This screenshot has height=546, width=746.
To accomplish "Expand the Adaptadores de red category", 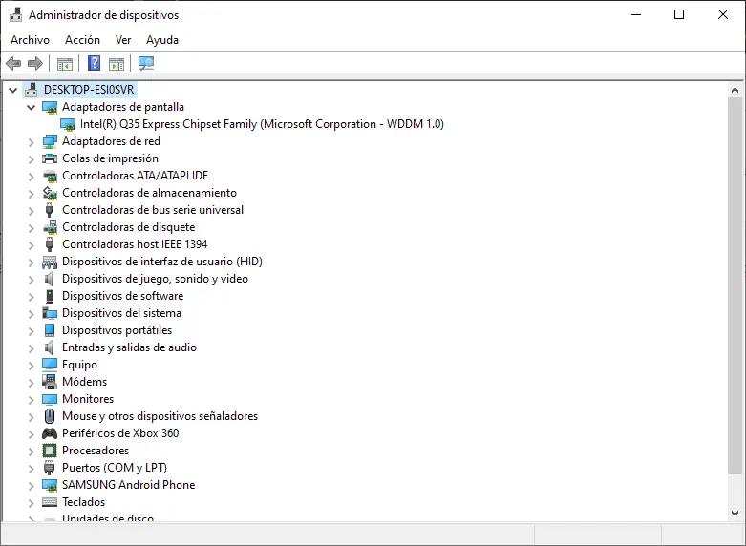I will pos(31,141).
